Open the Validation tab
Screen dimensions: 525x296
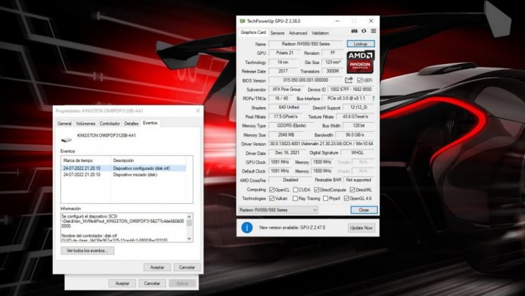[320, 33]
